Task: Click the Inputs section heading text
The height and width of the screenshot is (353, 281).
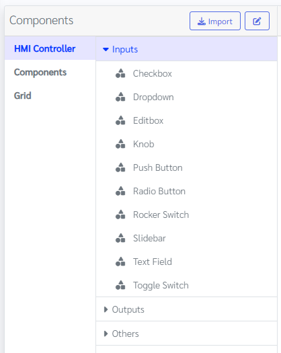Action: coord(125,49)
